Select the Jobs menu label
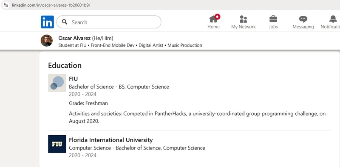Viewport: 340px width, 167px height. tap(273, 27)
